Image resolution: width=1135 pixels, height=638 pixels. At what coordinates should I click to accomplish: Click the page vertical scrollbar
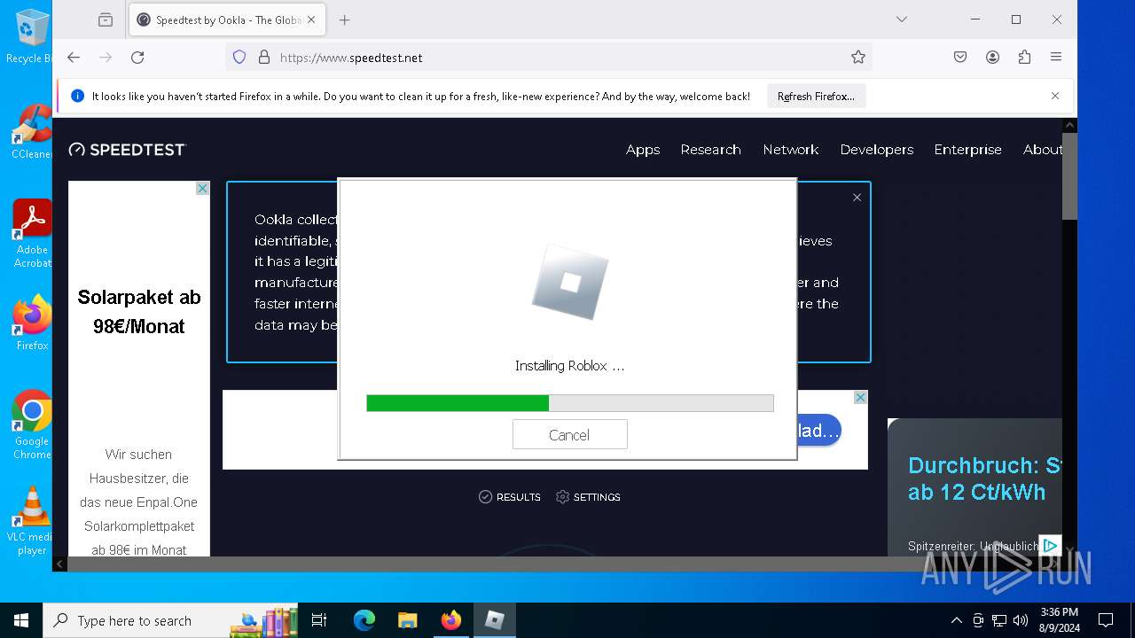click(1069, 175)
